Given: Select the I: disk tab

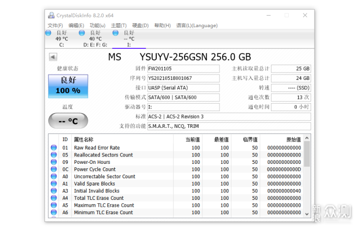Looking at the screenshot, I should 129,39.
